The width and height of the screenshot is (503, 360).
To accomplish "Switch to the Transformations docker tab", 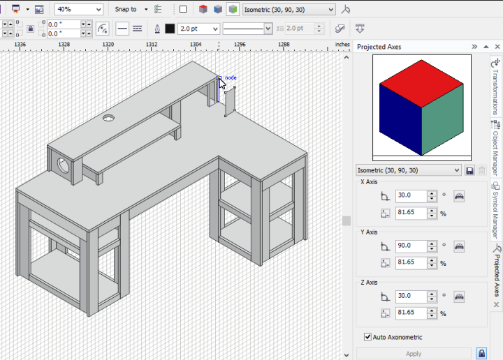I will [x=495, y=87].
